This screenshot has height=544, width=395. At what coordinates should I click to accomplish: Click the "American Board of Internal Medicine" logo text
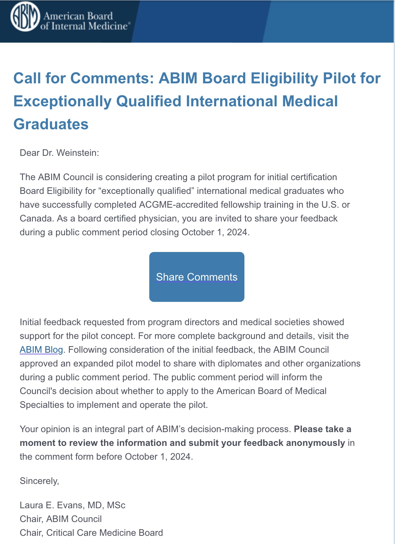pyautogui.click(x=85, y=21)
